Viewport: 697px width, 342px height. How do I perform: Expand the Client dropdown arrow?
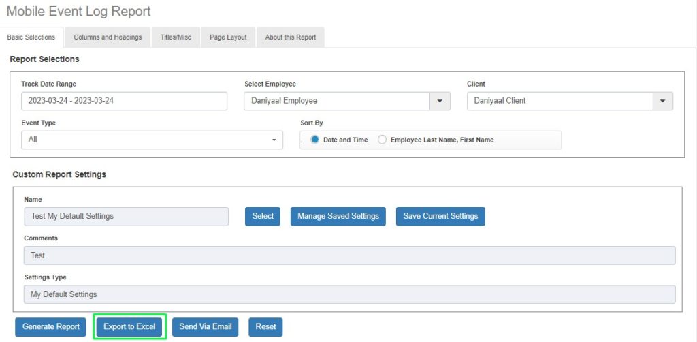click(x=662, y=101)
